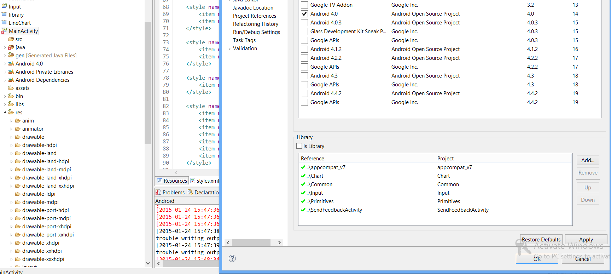Check the Google TV Addon target
Viewport: 611px width, 274px height.
tap(304, 5)
